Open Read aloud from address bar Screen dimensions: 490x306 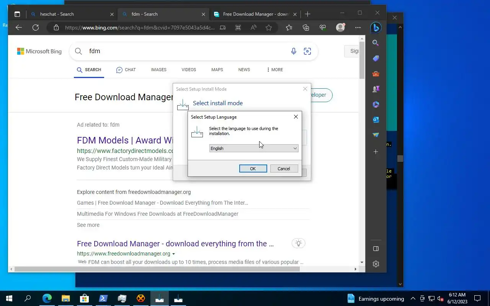click(253, 28)
